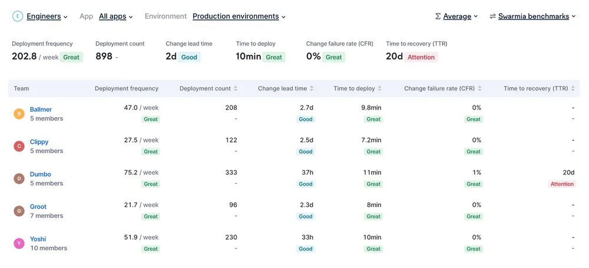Click the Team column header
Screen dimensions: 589x268
(x=21, y=88)
